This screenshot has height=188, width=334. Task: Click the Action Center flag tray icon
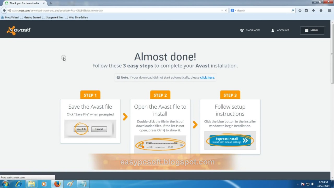coord(303,184)
